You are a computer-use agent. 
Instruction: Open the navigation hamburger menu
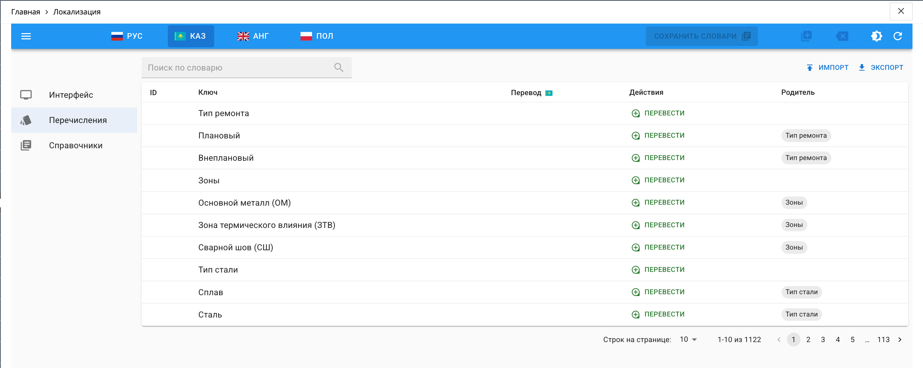click(26, 36)
